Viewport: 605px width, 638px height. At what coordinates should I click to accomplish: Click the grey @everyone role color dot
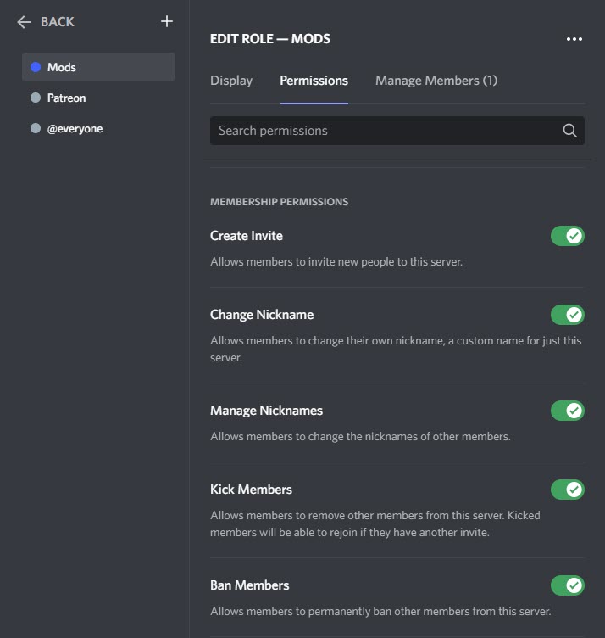point(36,129)
